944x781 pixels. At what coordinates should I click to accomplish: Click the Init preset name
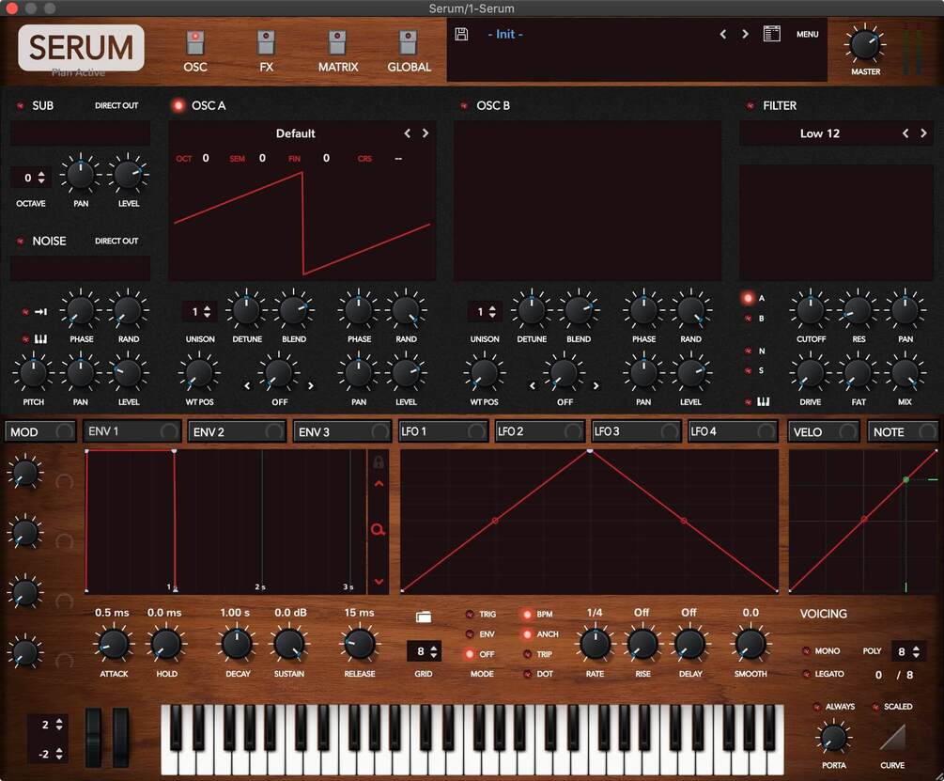click(x=505, y=35)
